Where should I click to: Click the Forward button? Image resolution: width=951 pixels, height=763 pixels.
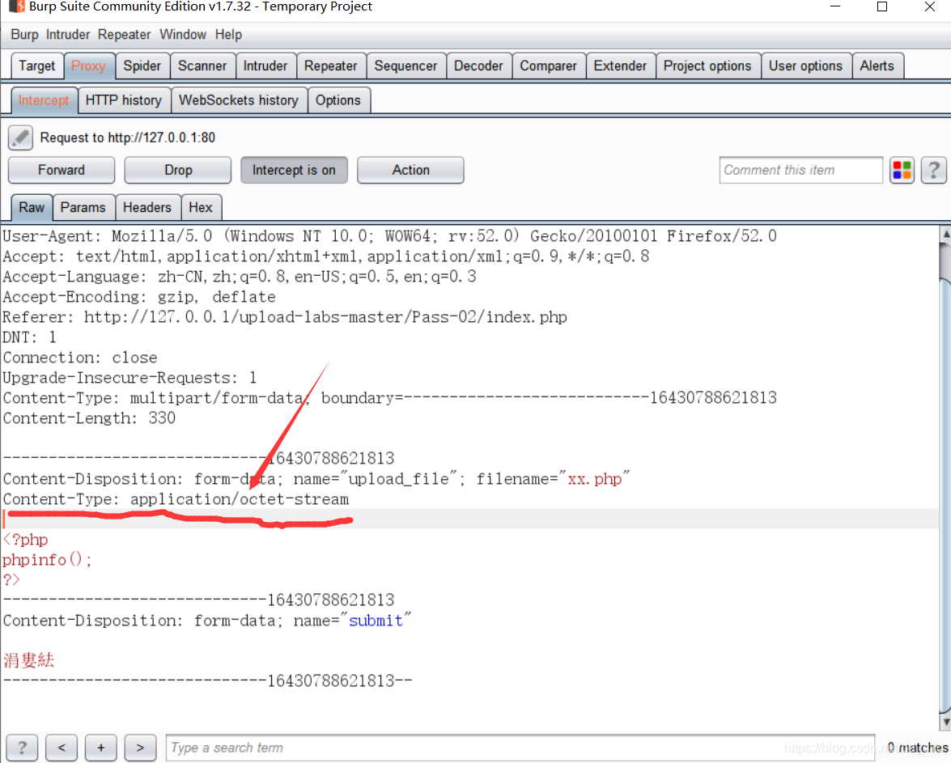coord(62,170)
